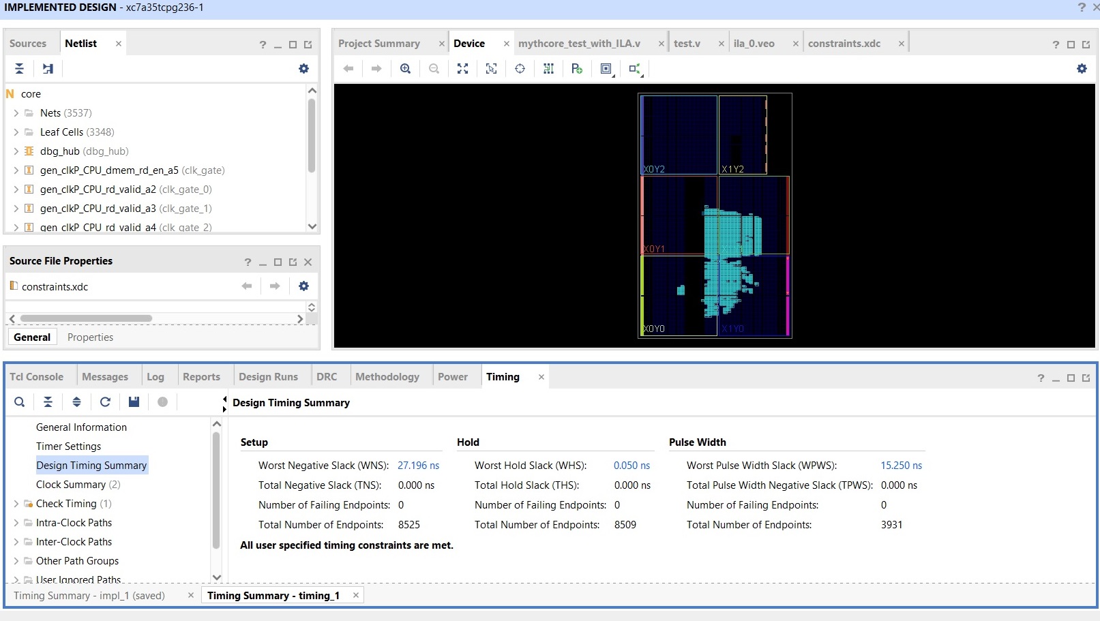Screen dimensions: 1100x621
Task: Expand the dbg_hub netlist entry
Action: coord(16,151)
